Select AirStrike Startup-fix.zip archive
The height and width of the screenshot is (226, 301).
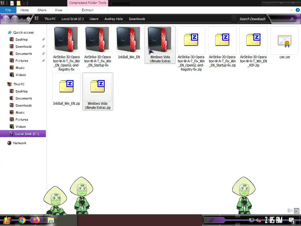[222, 47]
